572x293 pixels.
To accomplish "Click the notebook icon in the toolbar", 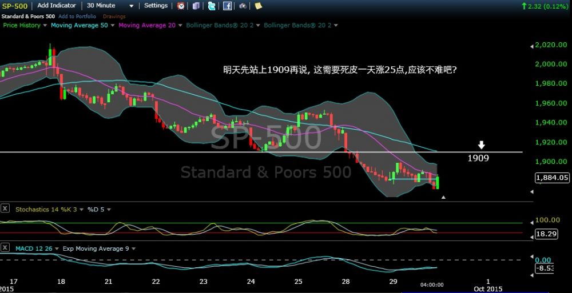I will (196, 6).
